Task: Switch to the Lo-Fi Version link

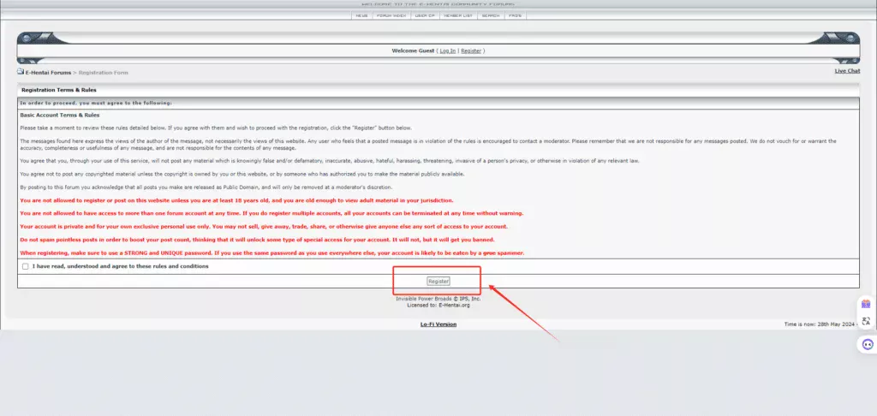Action: 438,324
